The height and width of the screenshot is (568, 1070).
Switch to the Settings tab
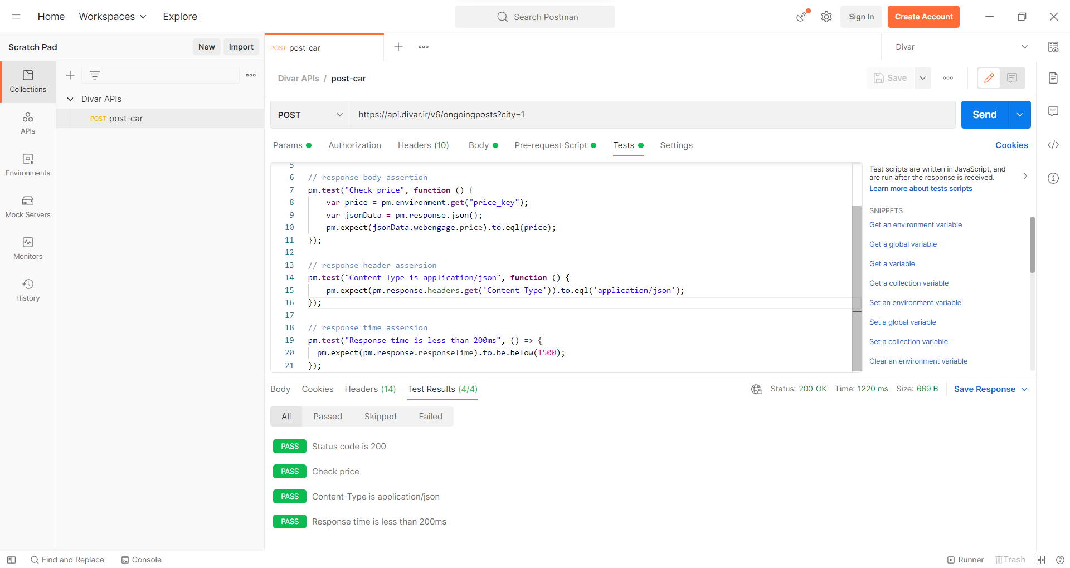(676, 145)
